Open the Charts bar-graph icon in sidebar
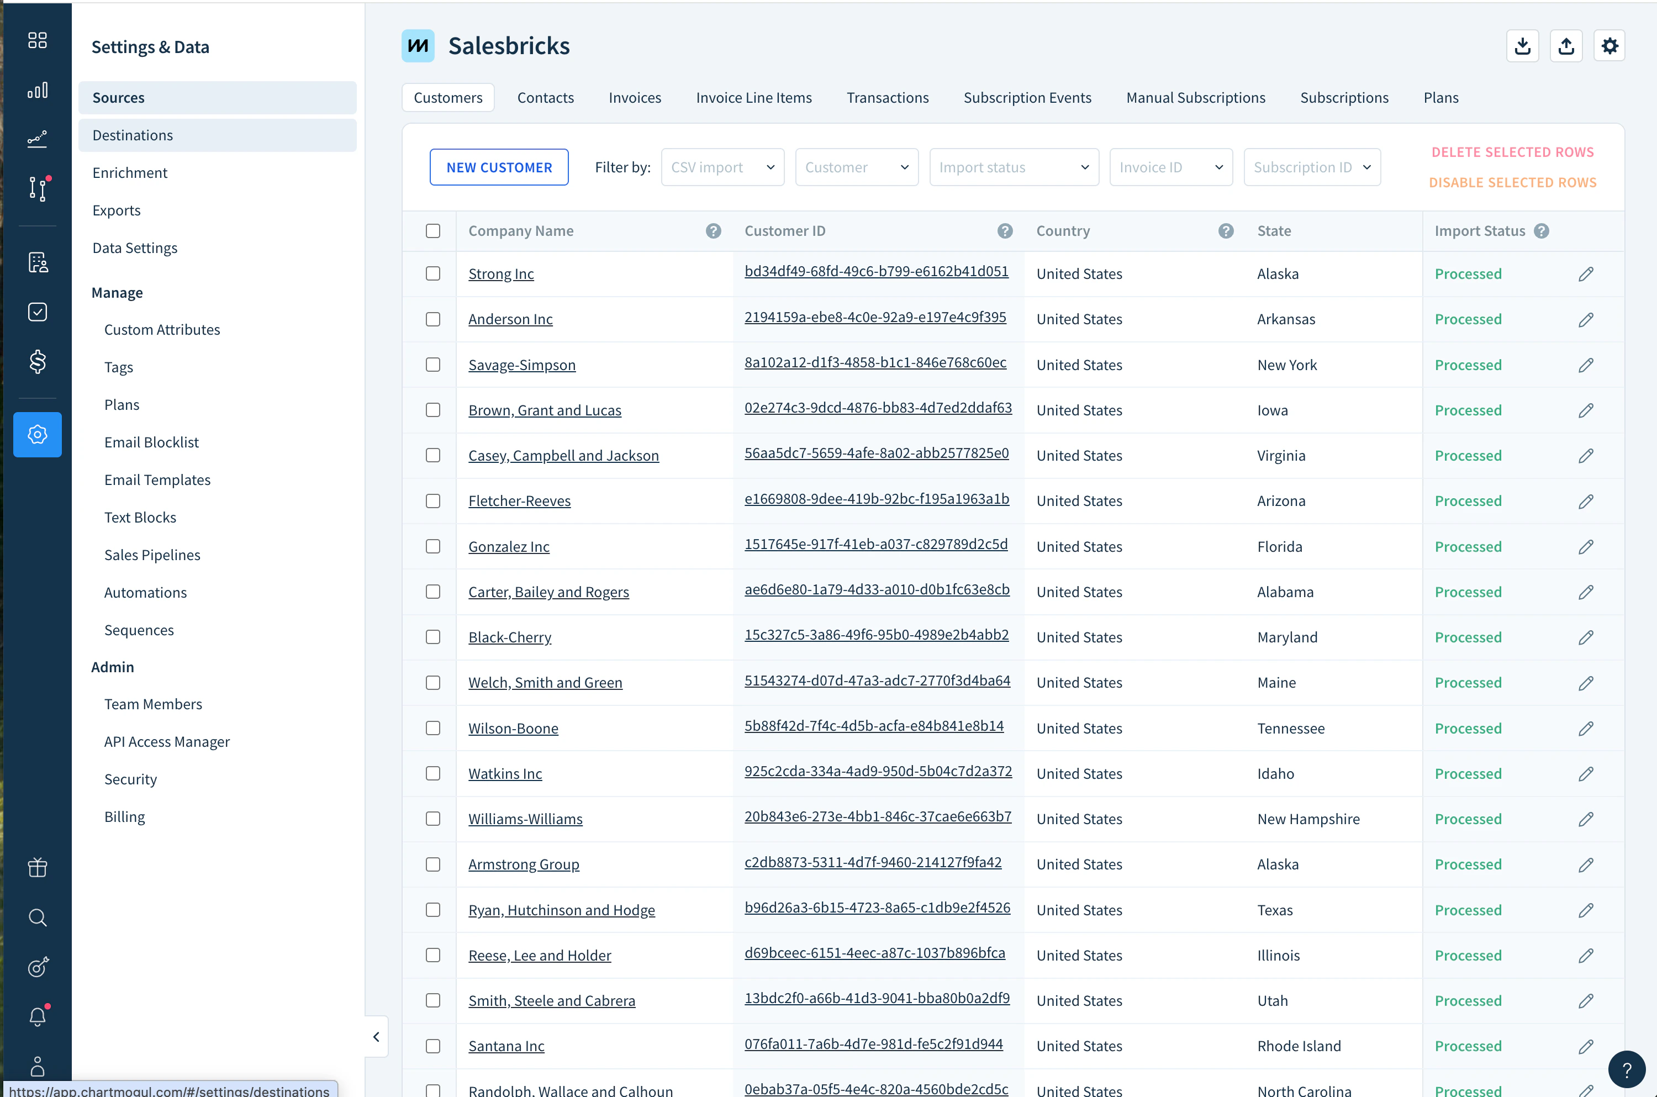 [38, 89]
